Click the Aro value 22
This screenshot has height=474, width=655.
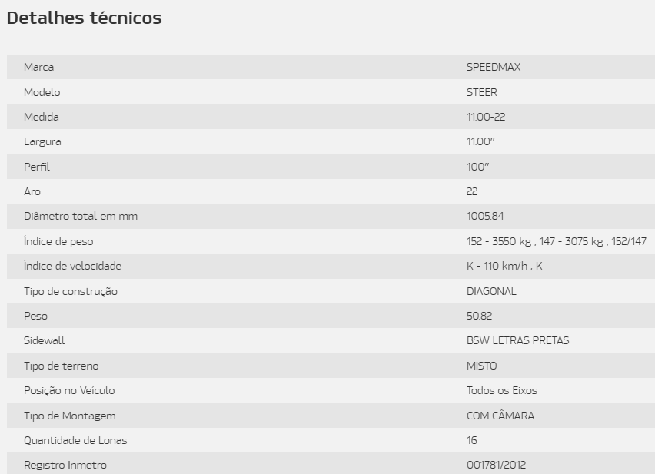point(472,191)
